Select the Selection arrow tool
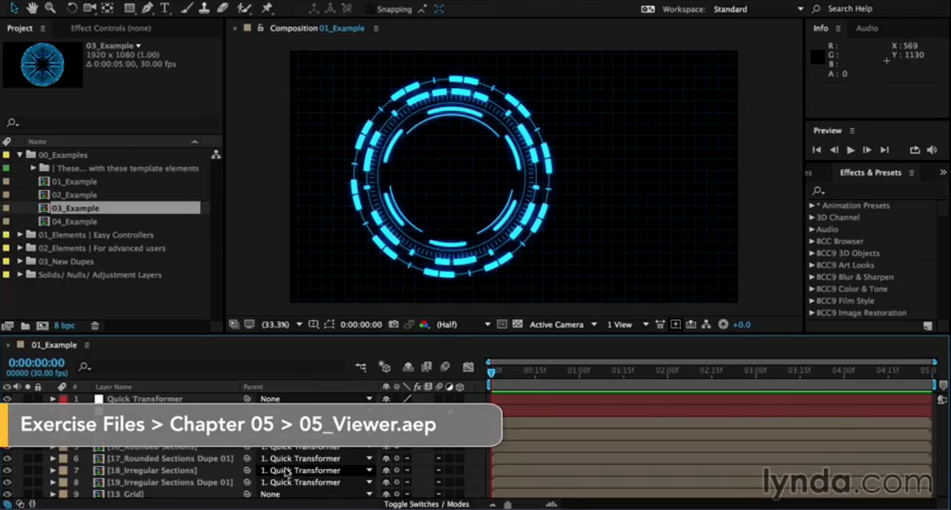Screen dimensions: 951x510 14,8
